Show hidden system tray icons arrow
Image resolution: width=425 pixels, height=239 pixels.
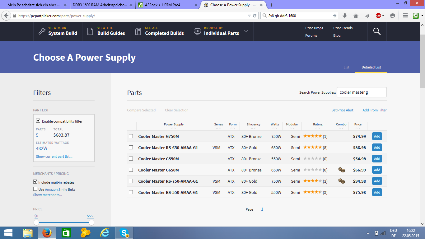pyautogui.click(x=368, y=233)
